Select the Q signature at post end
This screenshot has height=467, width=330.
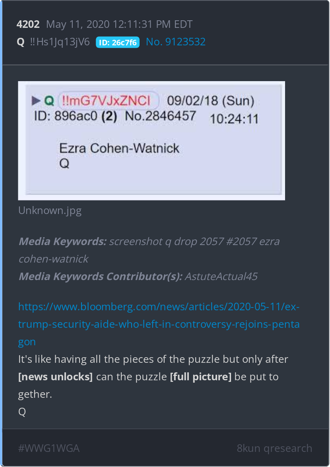coord(22,412)
